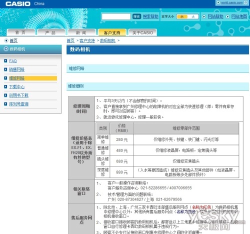This screenshot has height=234, width=250.
Task: Open the FAQ sidebar link
Action: coord(13,61)
